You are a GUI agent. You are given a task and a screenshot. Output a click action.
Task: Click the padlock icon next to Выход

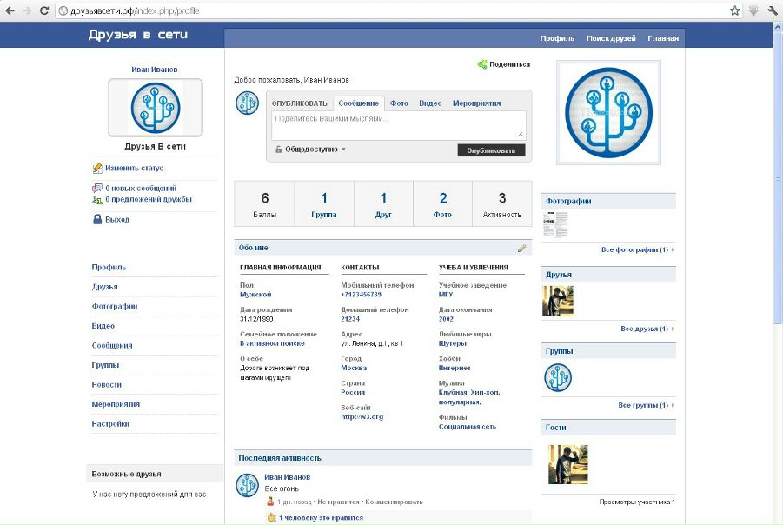tap(97, 220)
